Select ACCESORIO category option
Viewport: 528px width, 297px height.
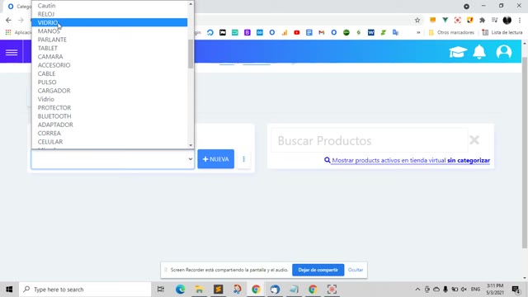pos(110,65)
